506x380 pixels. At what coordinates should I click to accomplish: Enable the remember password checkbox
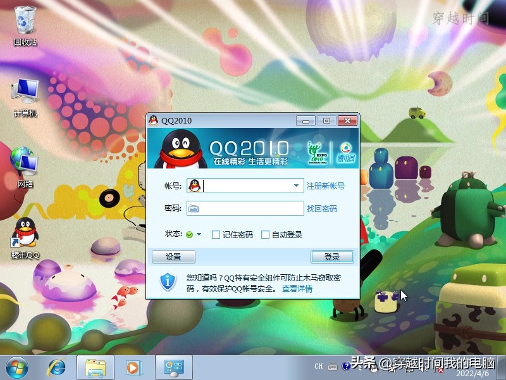[x=216, y=234]
